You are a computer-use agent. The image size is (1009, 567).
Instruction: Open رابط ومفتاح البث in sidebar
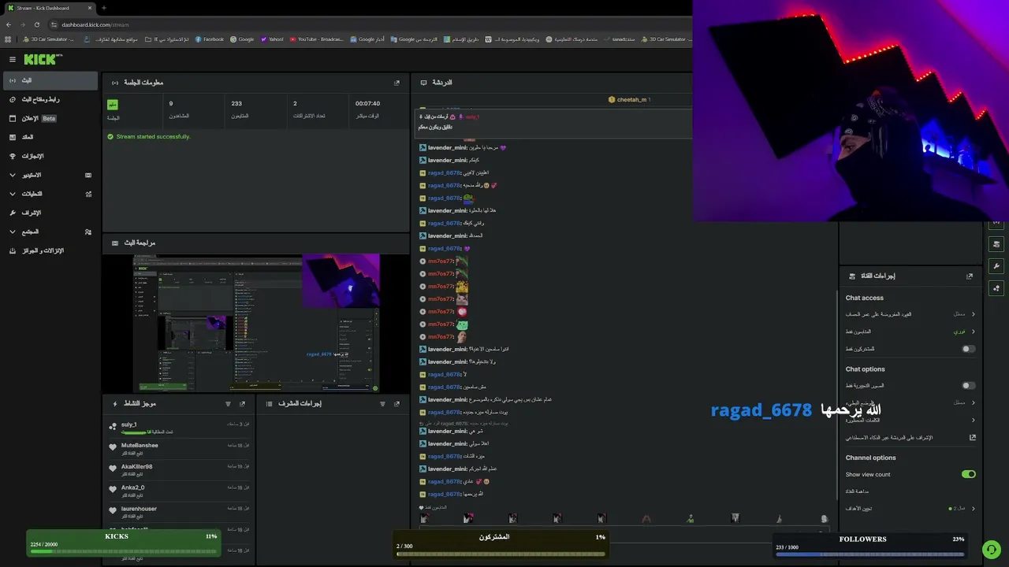click(49, 99)
